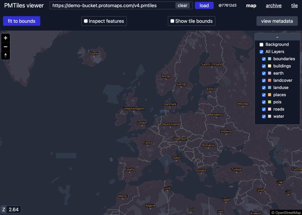Click the fit to bounds button
The width and height of the screenshot is (302, 215).
[x=21, y=21]
